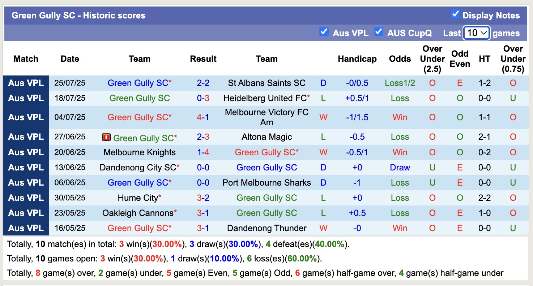Click the Handicap column header
Image resolution: width=533 pixels, height=286 pixels.
pos(357,58)
